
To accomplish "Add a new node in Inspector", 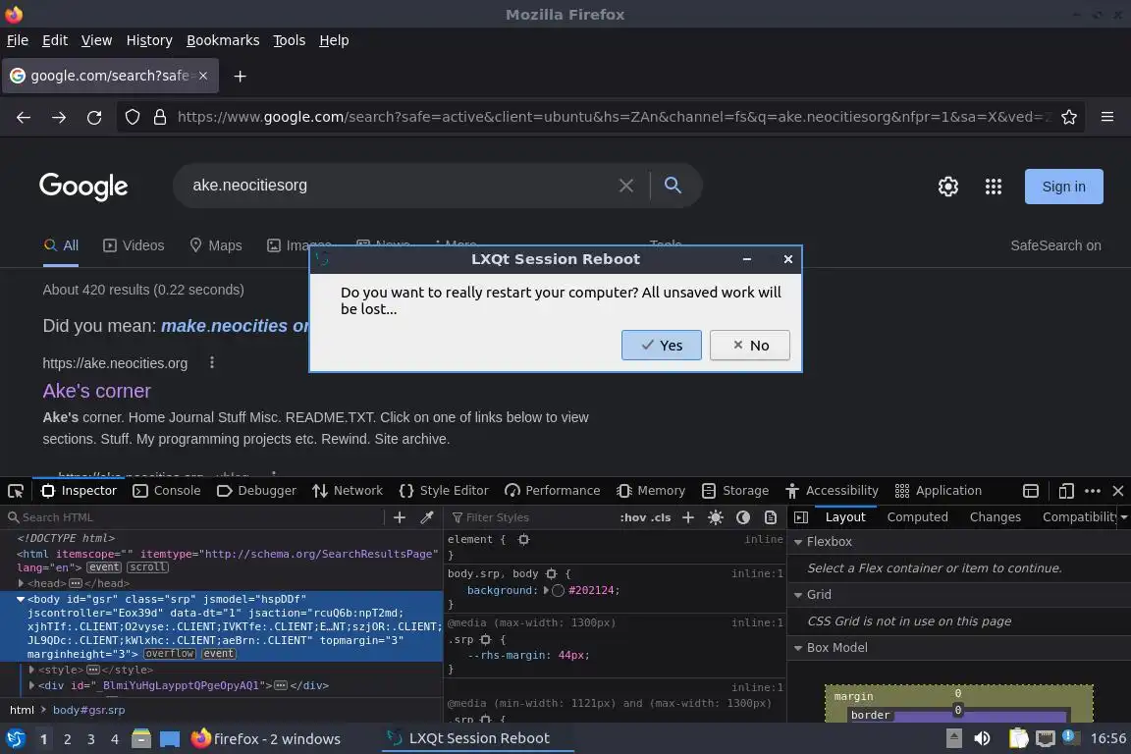I will pos(399,517).
